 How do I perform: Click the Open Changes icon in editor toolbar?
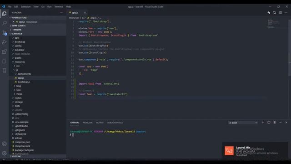pos(269,13)
